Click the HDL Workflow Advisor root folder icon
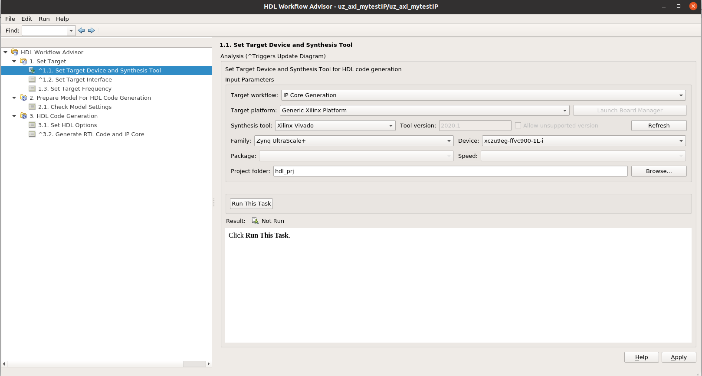 click(x=15, y=52)
